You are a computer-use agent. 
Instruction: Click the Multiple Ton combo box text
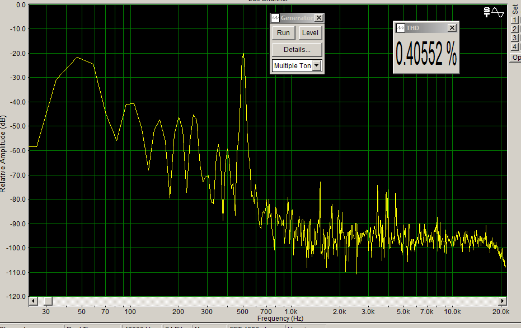click(x=292, y=66)
